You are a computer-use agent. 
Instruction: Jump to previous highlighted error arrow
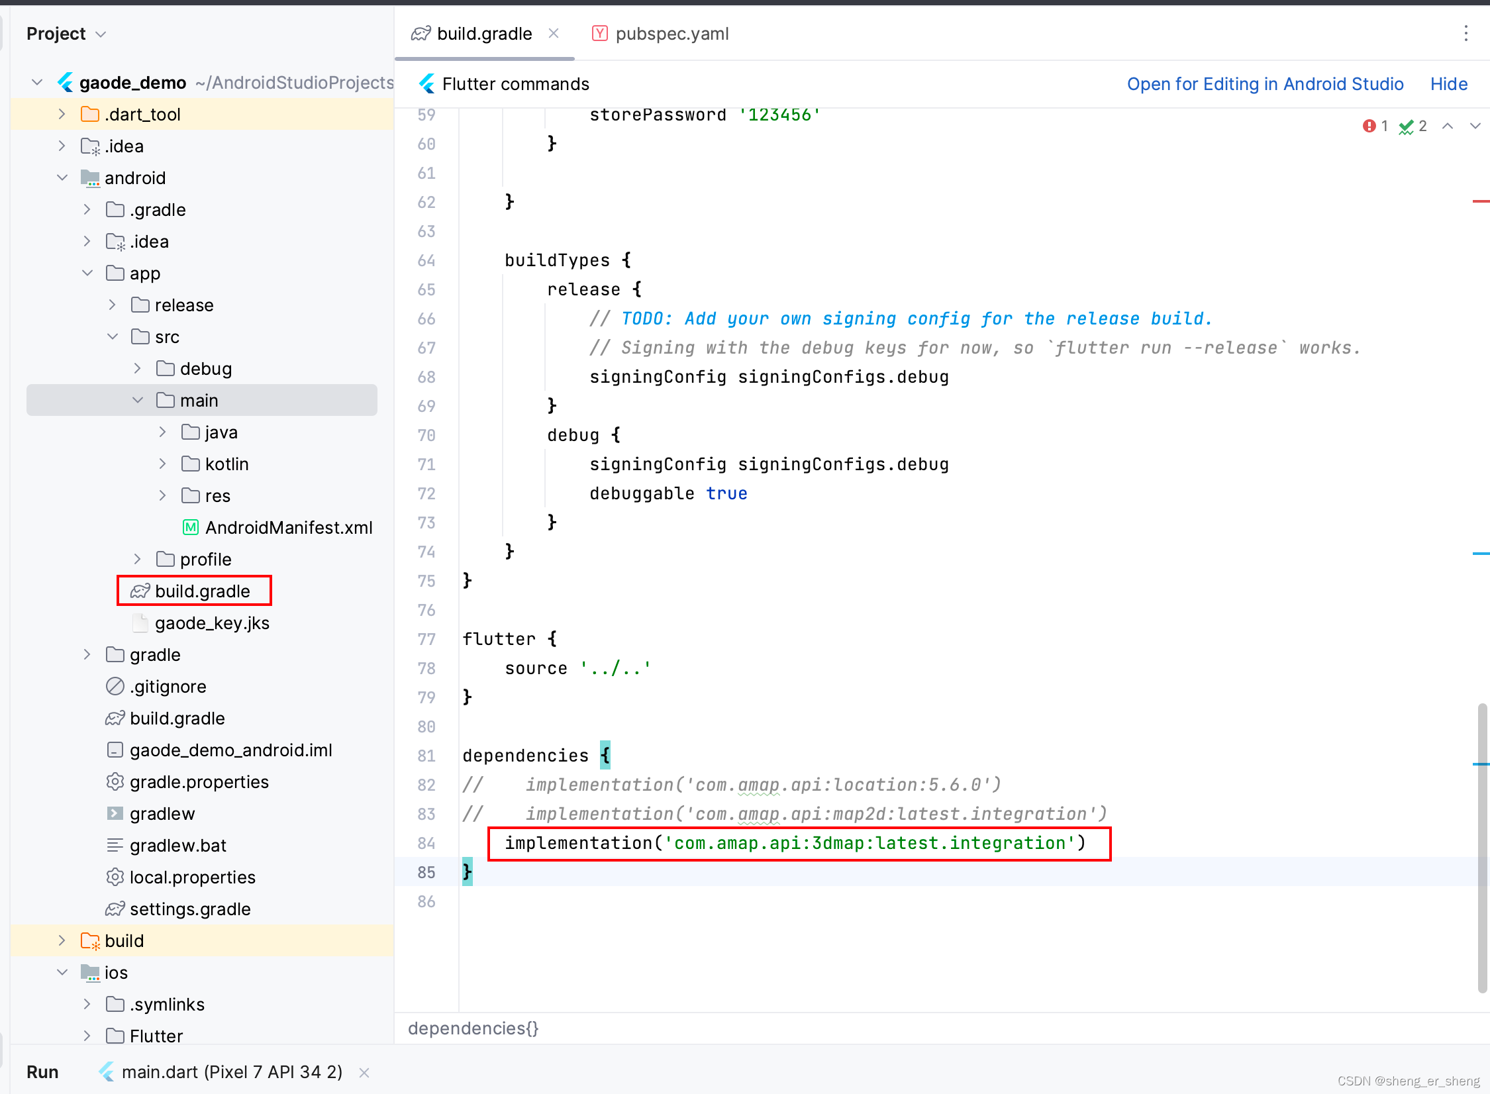pos(1448,126)
